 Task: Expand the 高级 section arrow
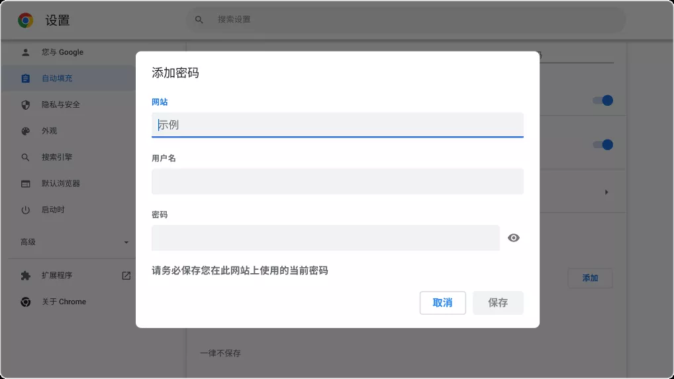pyautogui.click(x=126, y=243)
